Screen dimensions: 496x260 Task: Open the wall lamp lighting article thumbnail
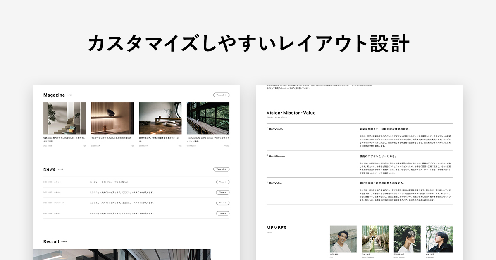(112, 118)
